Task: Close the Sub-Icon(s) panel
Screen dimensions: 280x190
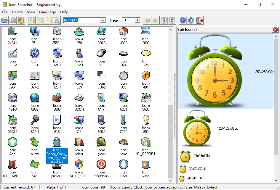Action: [275, 29]
